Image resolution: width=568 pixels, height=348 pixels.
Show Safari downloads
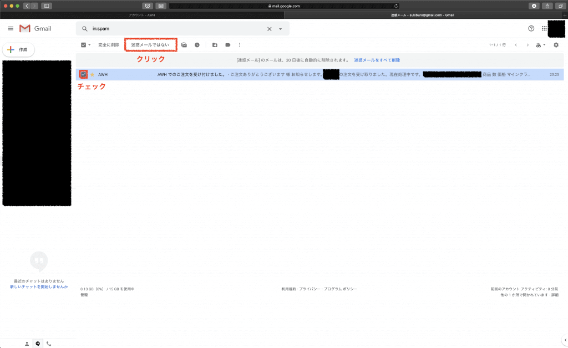534,6
